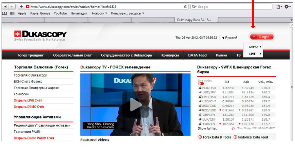This screenshot has height=148, width=295.
Task: Refresh quotes via red circular arrows icon
Action: coord(233,128)
